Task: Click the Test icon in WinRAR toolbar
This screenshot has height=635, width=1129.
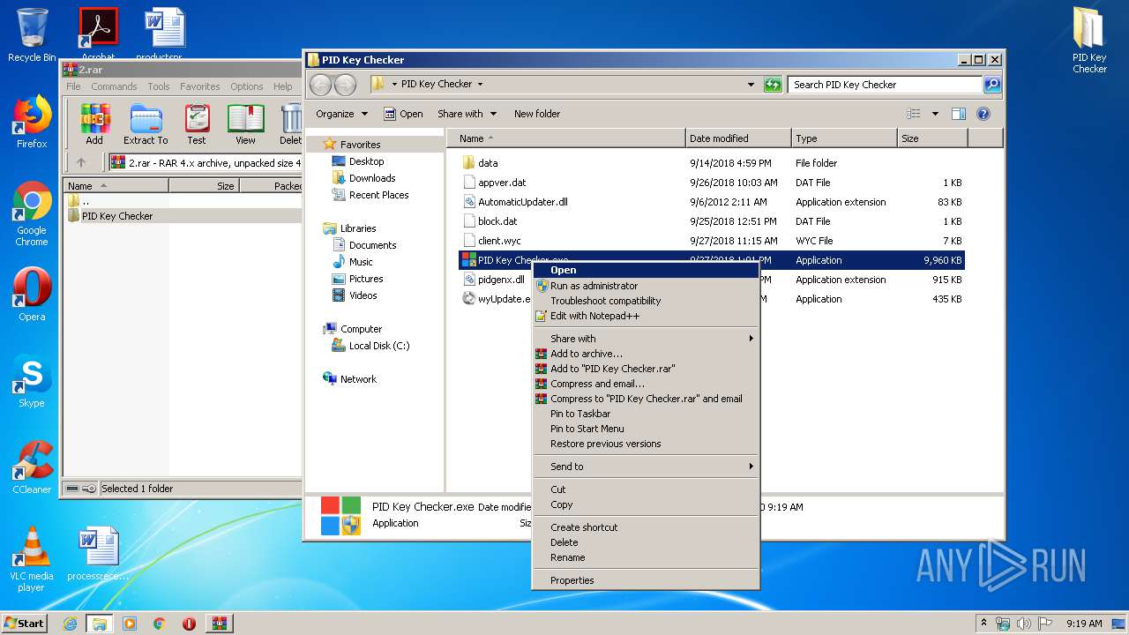Action: pos(197,124)
